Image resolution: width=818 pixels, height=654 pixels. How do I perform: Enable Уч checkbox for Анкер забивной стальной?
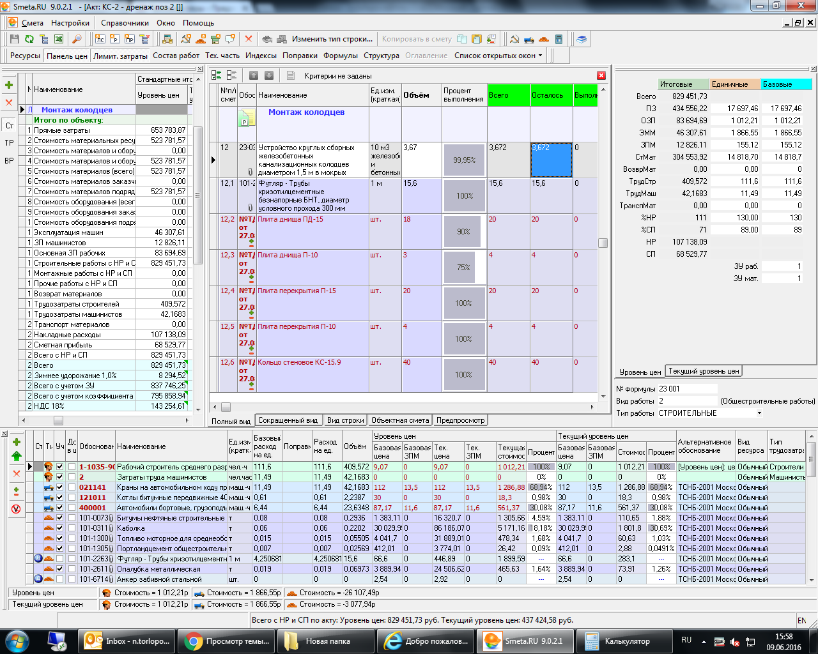tap(60, 579)
